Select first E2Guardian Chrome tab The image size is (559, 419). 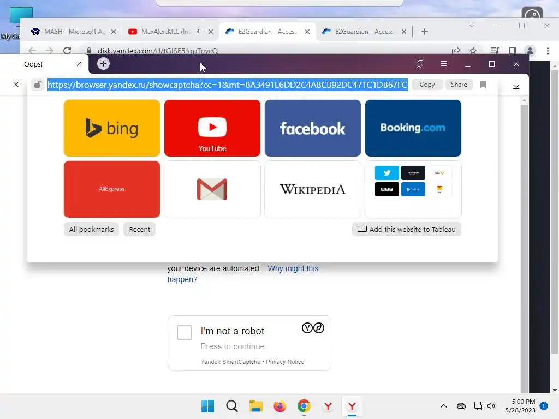point(267,32)
